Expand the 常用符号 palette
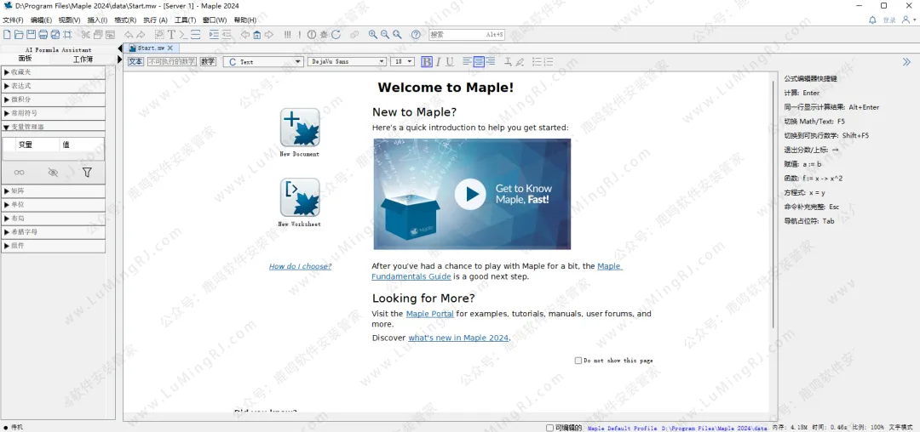Screen dimensions: 920x432 54,113
